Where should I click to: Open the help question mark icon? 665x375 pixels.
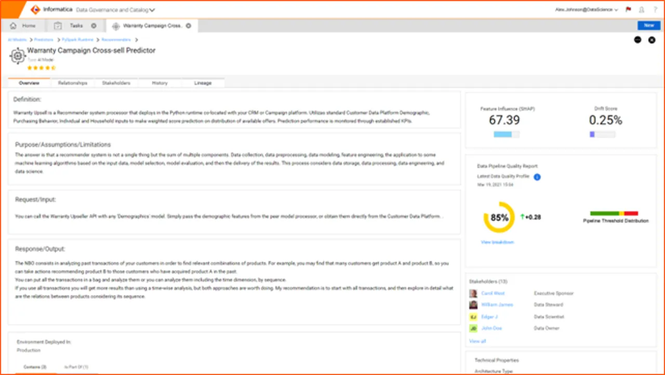point(655,9)
